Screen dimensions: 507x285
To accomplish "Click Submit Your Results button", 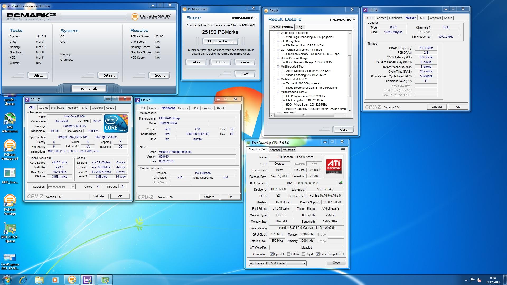I will coord(220,41).
